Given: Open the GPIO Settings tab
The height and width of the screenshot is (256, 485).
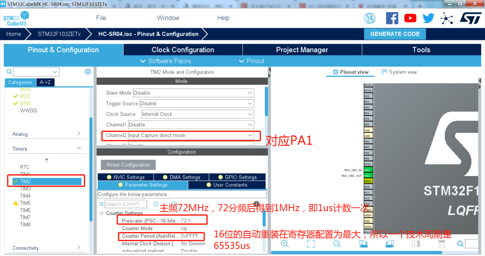Looking at the screenshot, I should tap(237, 177).
